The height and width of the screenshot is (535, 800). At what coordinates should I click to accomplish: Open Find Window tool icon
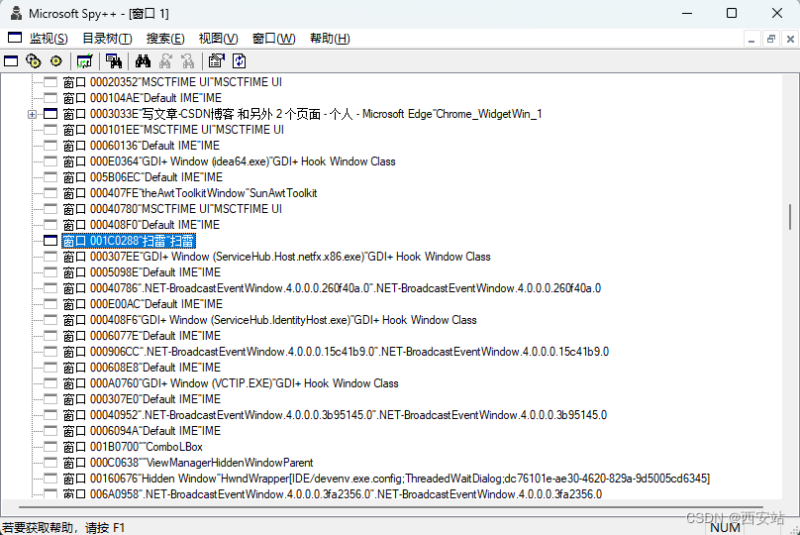point(114,61)
